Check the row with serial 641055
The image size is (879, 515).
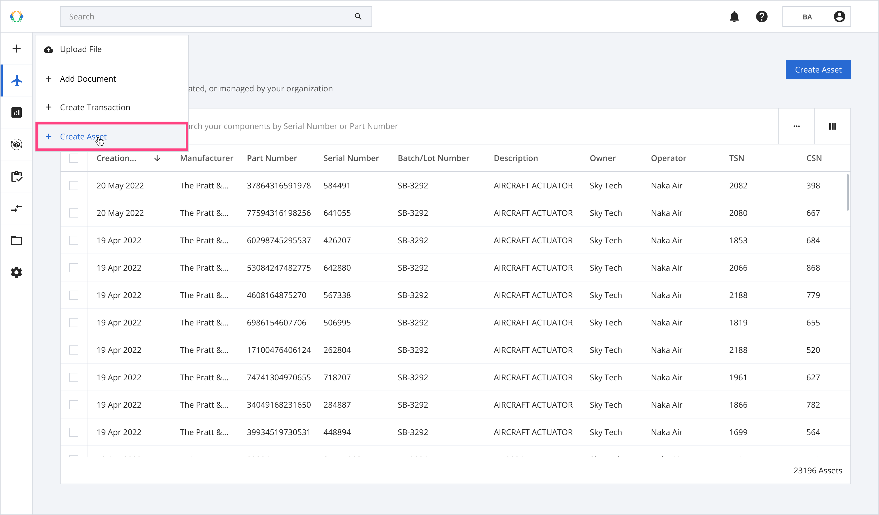pos(74,213)
